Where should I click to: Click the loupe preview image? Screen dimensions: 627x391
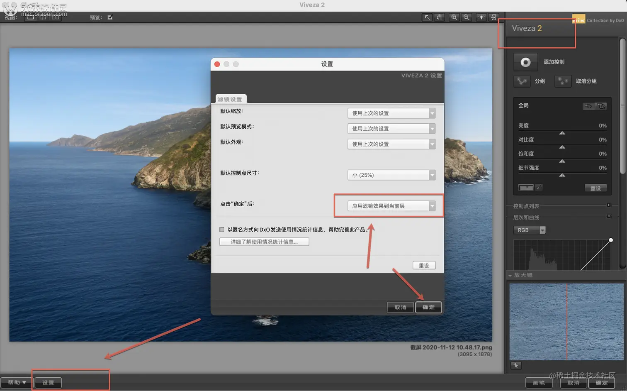pos(566,322)
